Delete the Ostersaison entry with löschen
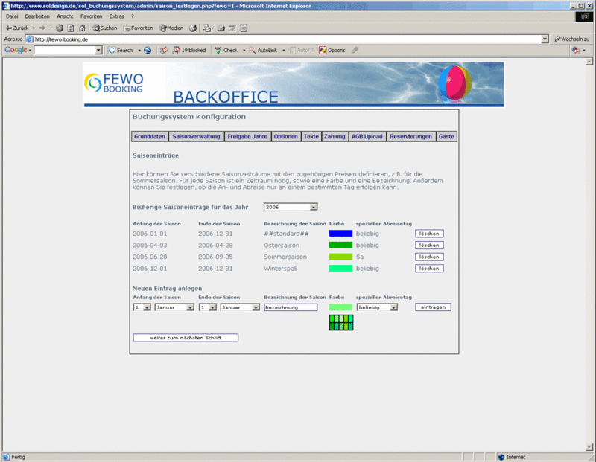 pyautogui.click(x=429, y=245)
